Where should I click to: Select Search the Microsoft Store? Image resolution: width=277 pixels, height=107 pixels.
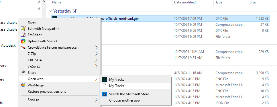point(135,94)
